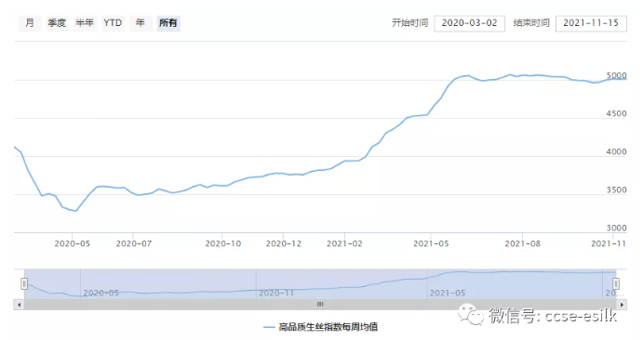Select the 季度 range button
This screenshot has height=340, width=643.
coord(57,23)
